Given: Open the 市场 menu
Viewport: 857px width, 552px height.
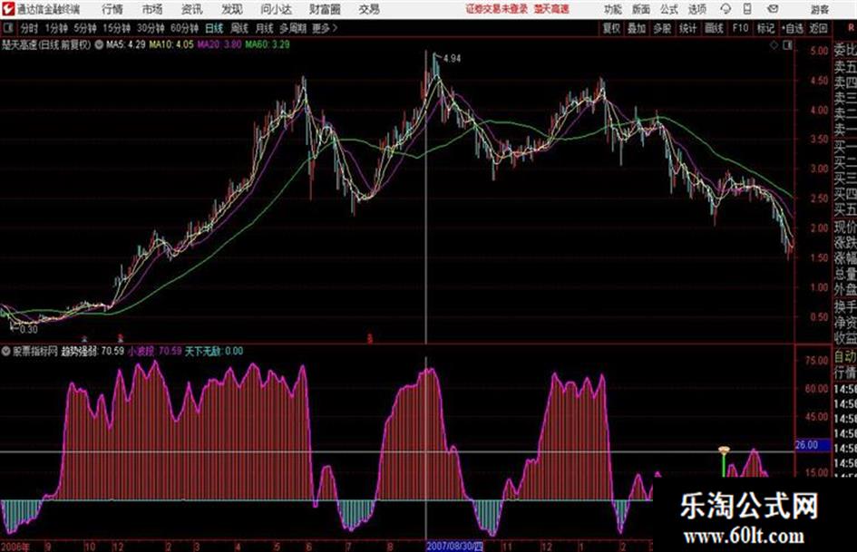Looking at the screenshot, I should pos(152,9).
